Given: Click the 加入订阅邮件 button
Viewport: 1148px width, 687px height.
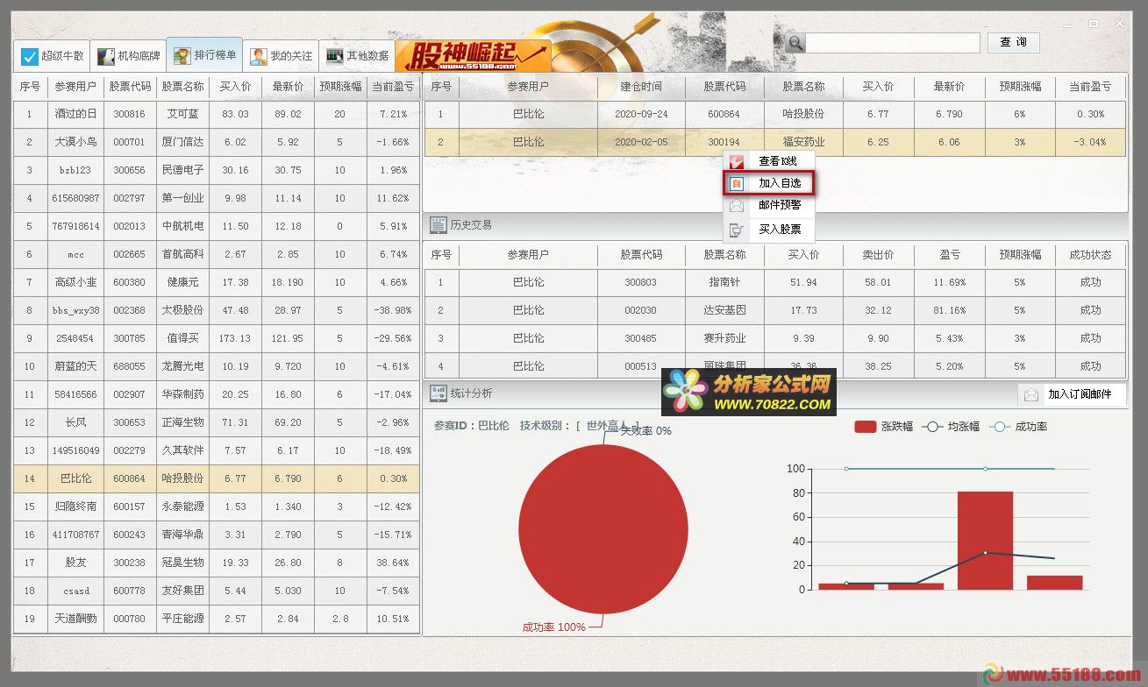Looking at the screenshot, I should 1072,394.
